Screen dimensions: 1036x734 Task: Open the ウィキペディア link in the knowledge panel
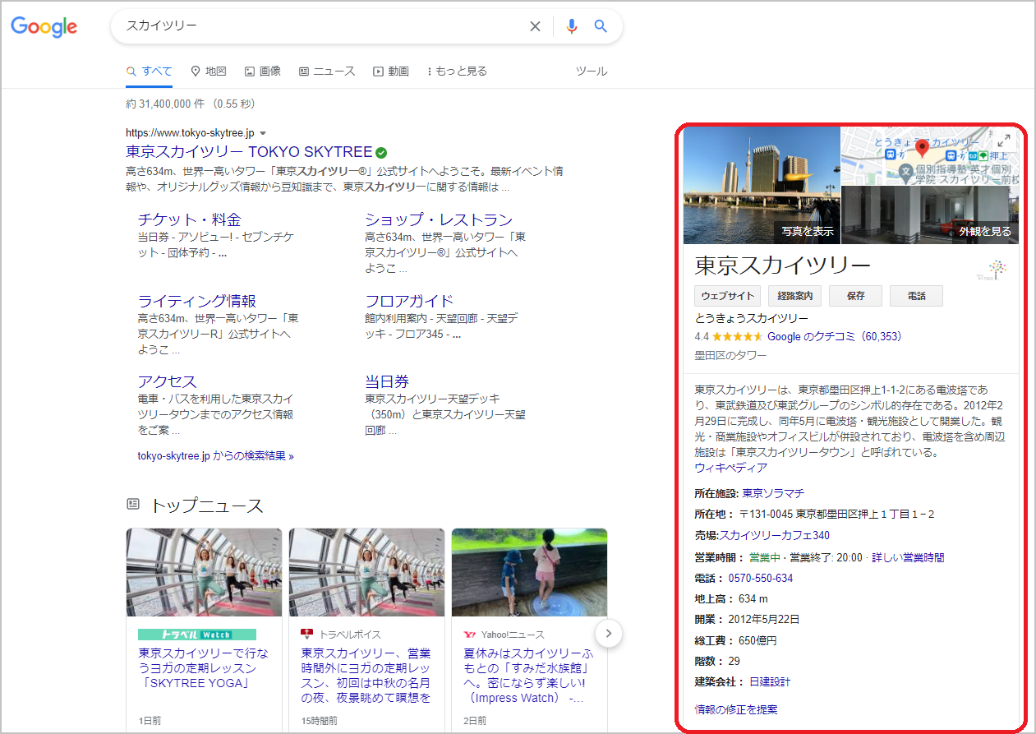coord(728,468)
